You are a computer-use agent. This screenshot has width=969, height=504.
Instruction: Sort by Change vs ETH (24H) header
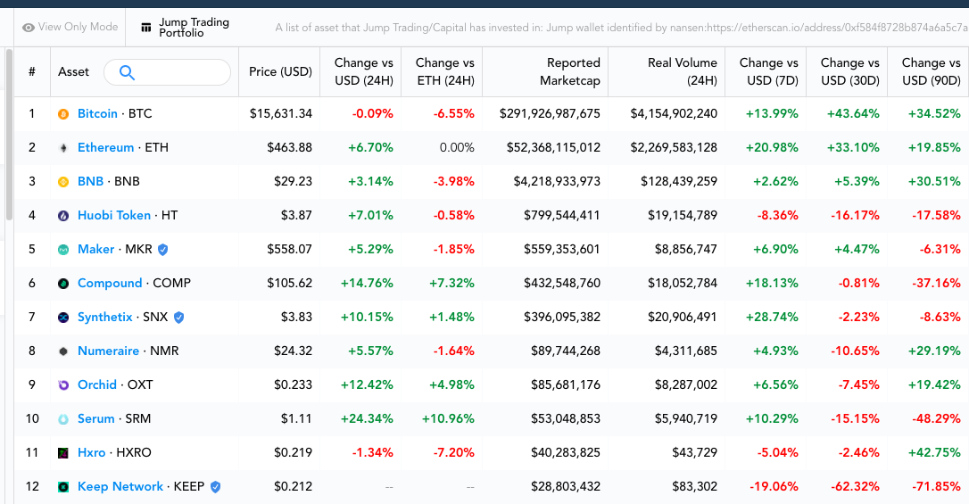click(x=445, y=71)
